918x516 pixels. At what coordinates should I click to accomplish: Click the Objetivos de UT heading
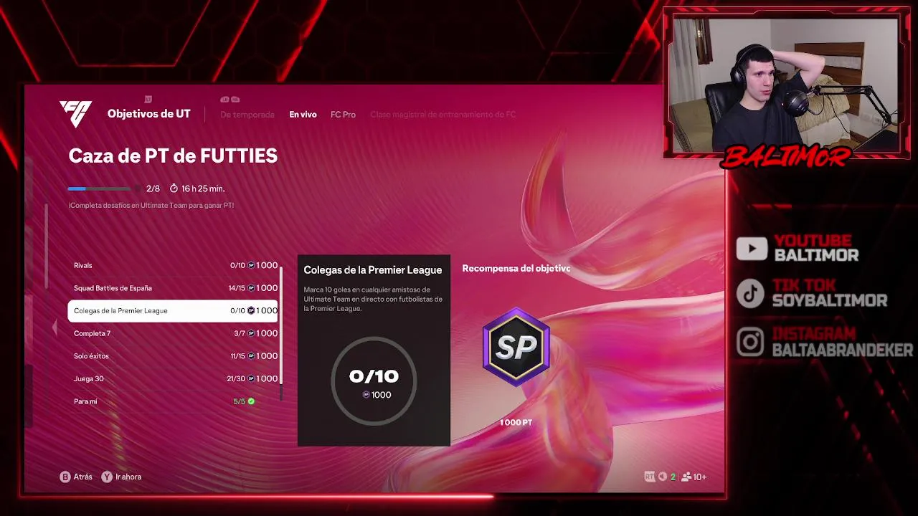click(x=148, y=114)
